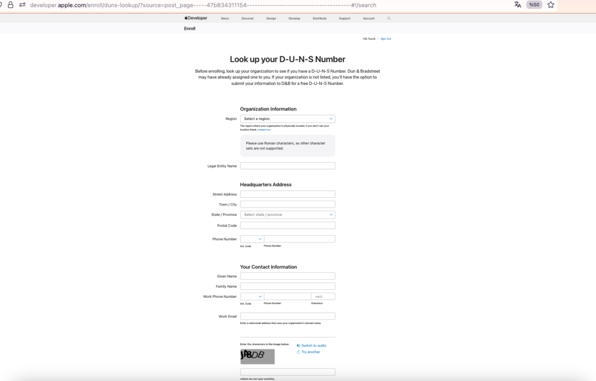Click the lock icon in the address bar
596x381 pixels.
(x=10, y=5)
